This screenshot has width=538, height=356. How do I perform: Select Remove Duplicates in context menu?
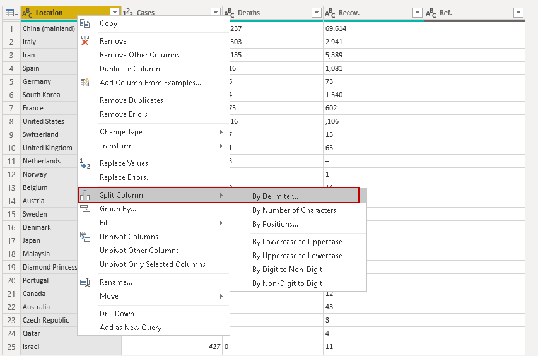131,100
